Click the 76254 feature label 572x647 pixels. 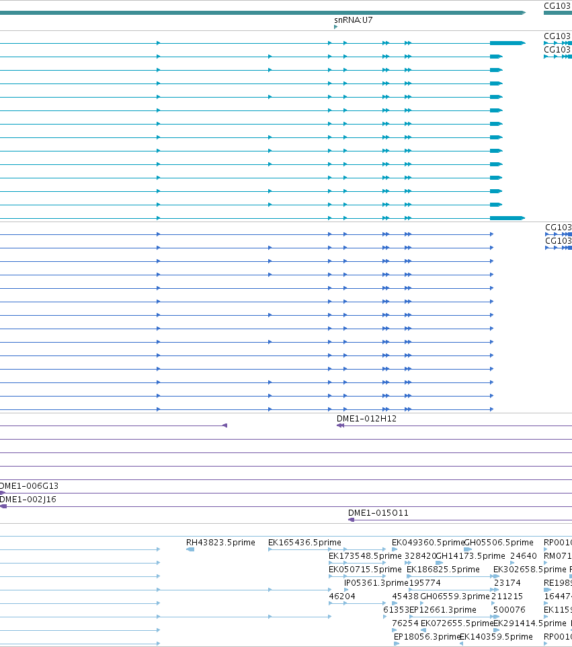point(405,623)
